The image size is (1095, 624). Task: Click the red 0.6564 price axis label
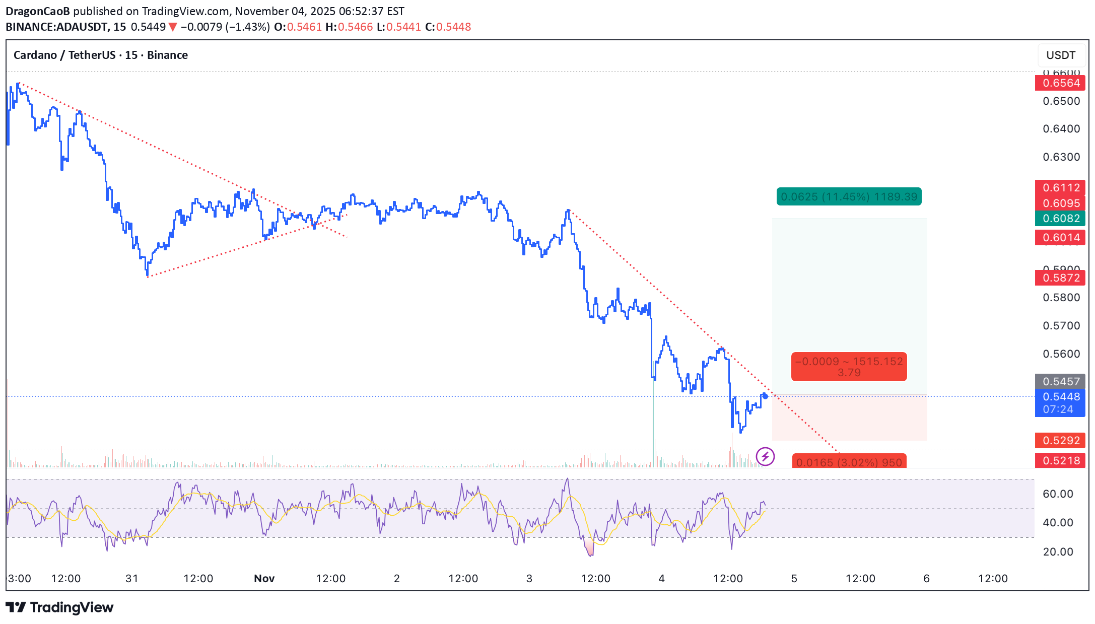pos(1060,83)
